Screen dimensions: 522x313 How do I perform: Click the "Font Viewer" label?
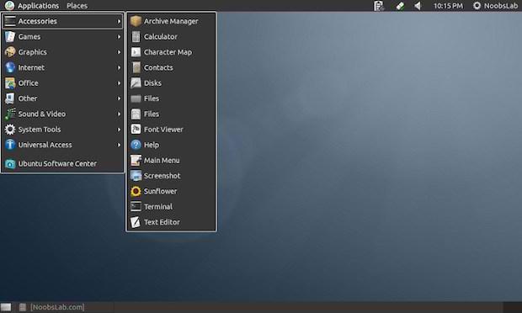tap(163, 130)
